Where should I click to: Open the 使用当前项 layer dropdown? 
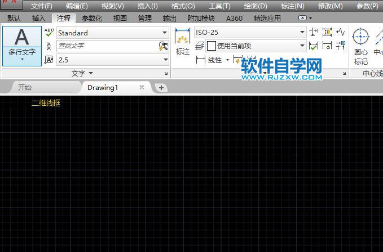click(x=302, y=46)
